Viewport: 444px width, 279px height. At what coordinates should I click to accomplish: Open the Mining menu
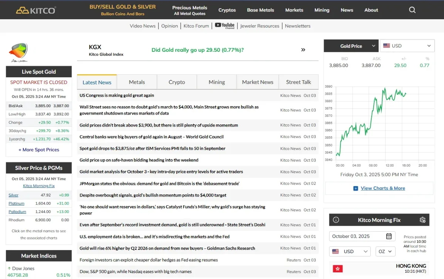click(x=322, y=10)
